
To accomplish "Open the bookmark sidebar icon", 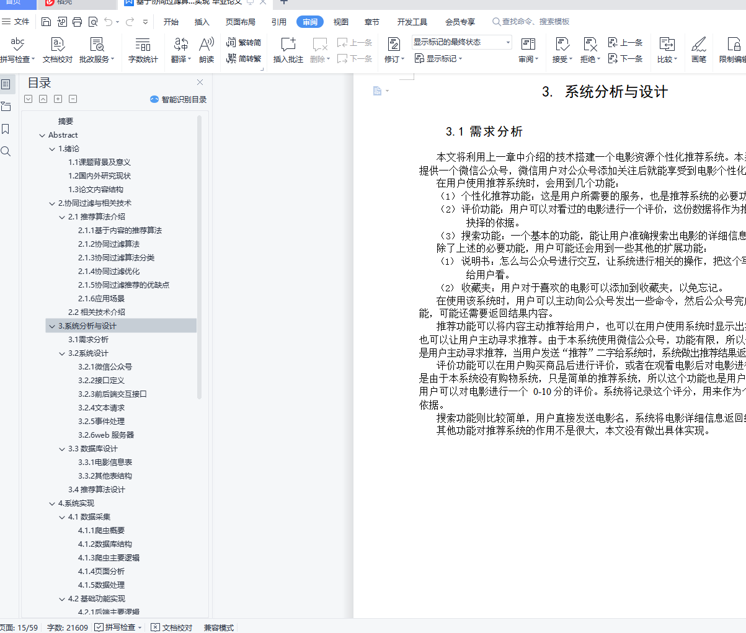I will click(x=6, y=129).
